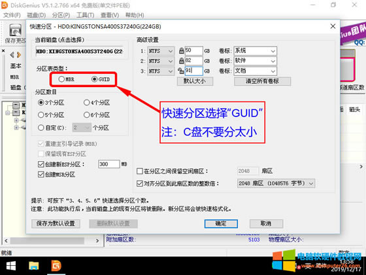Click the ESP size field showing 300
Image resolution: width=366 pixels, height=275 pixels.
point(109,164)
